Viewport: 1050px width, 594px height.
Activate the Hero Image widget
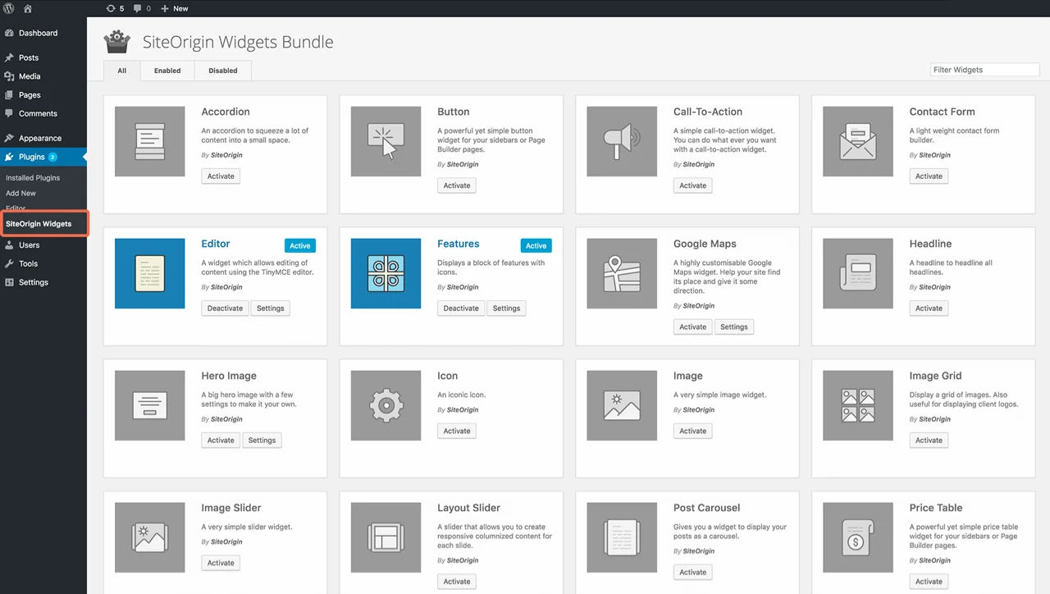pyautogui.click(x=221, y=441)
